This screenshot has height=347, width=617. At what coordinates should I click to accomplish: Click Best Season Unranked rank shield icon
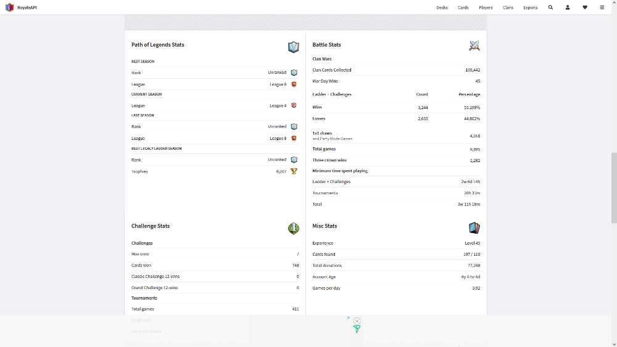pos(294,73)
